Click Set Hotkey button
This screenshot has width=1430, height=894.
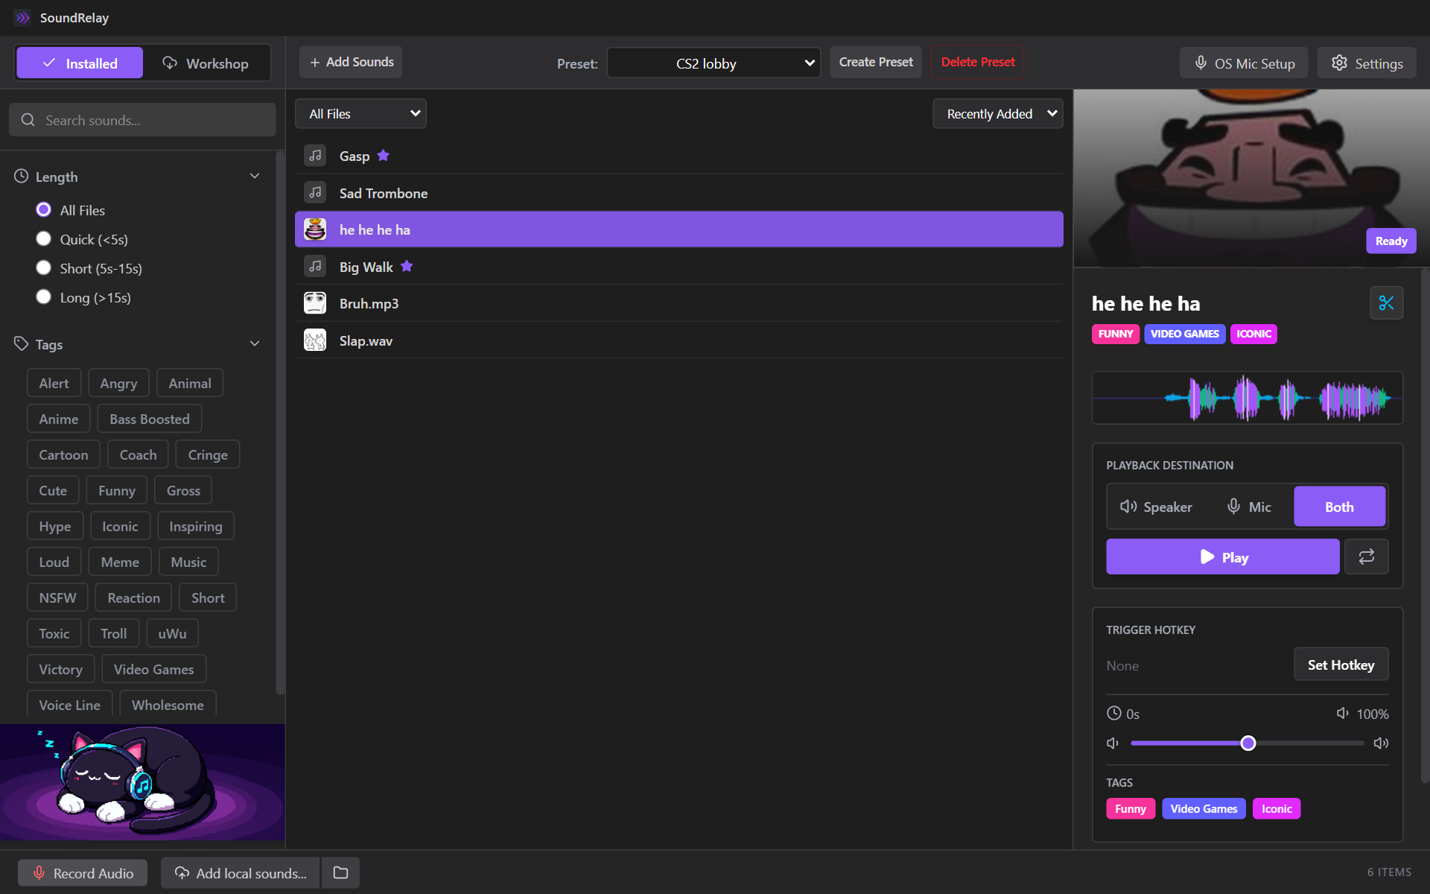[x=1341, y=665]
